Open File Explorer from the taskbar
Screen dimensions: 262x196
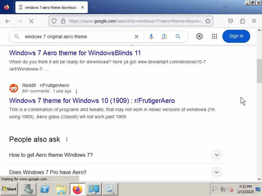tap(61, 189)
